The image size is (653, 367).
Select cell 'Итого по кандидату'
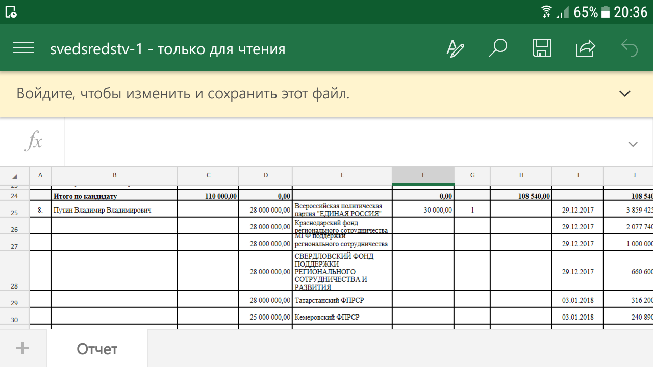114,196
